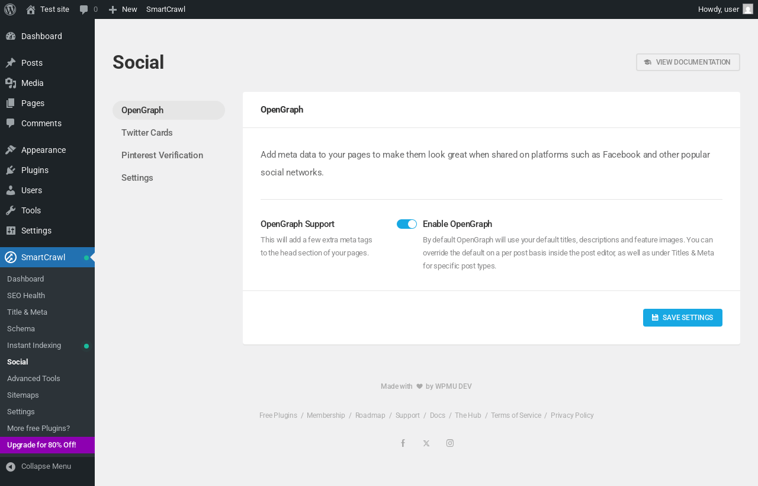The image size is (758, 486).
Task: Click the SmartCrawl logo icon in sidebar
Action: (11, 257)
